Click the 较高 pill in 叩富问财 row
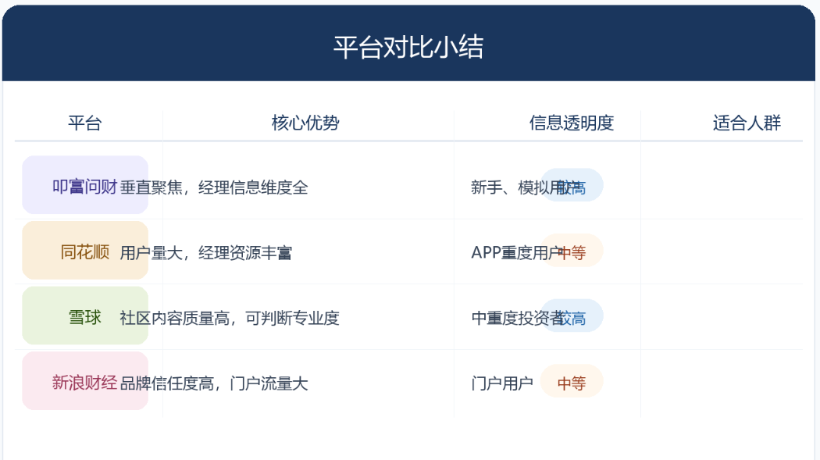Image resolution: width=820 pixels, height=460 pixels. (572, 185)
